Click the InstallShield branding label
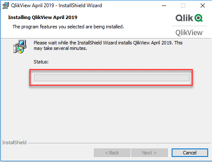 [14, 143]
